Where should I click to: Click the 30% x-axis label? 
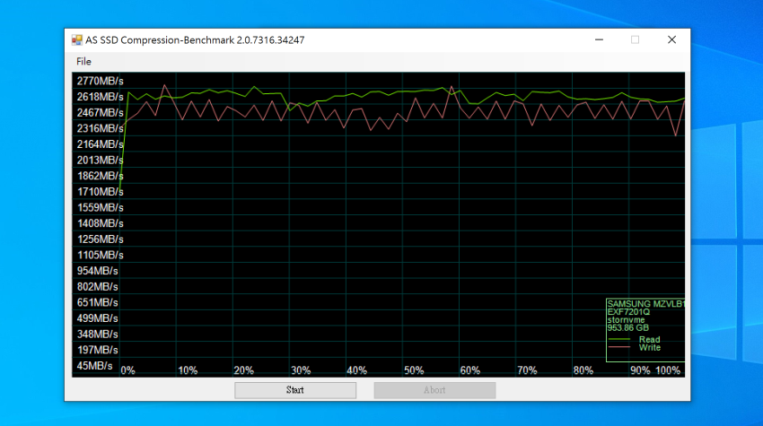point(301,370)
